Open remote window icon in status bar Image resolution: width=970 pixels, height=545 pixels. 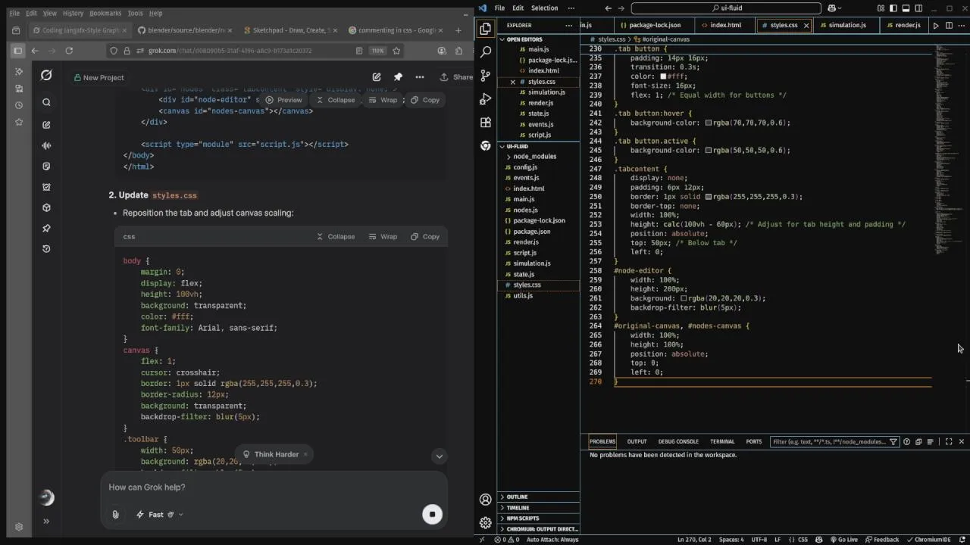tap(481, 540)
